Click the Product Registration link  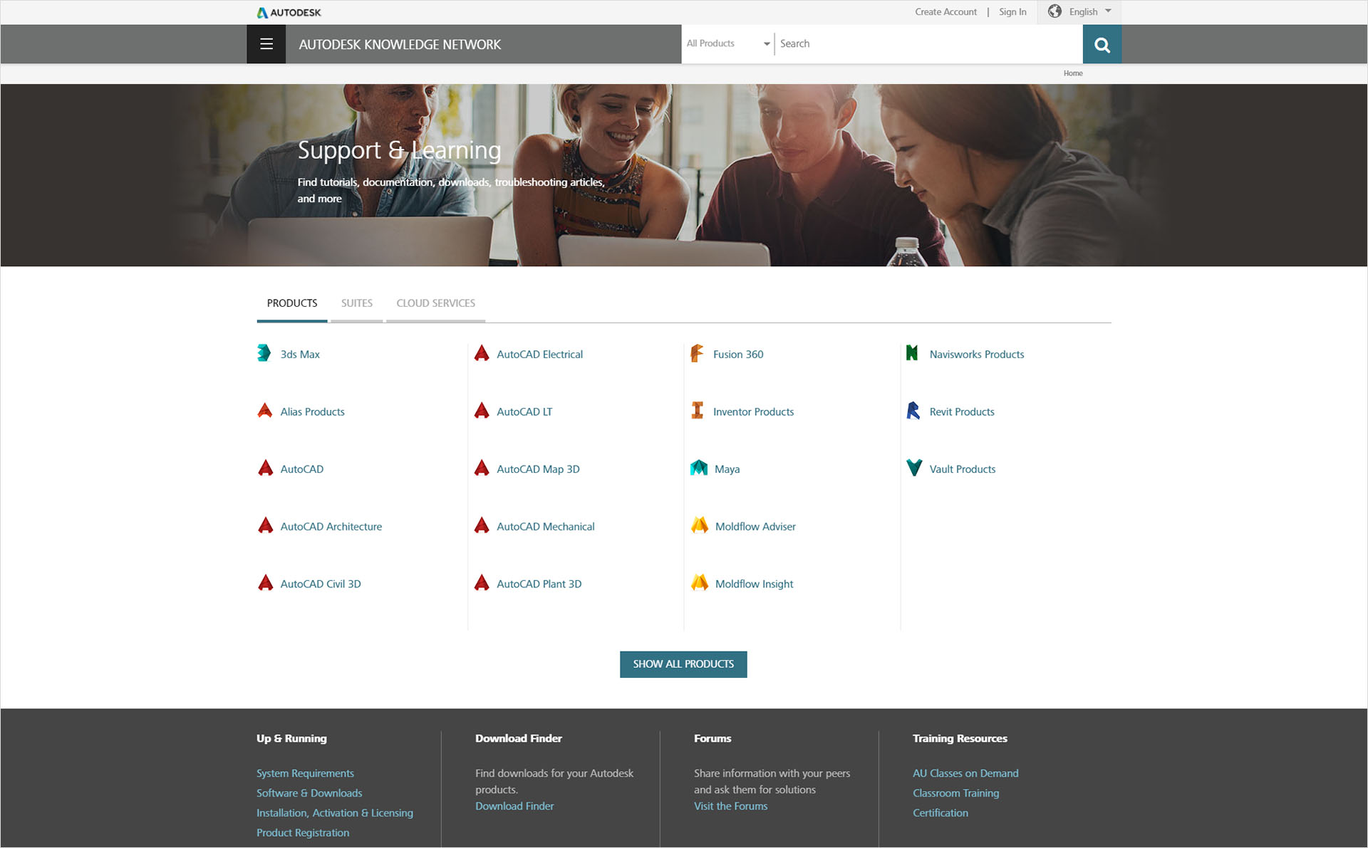pyautogui.click(x=303, y=833)
